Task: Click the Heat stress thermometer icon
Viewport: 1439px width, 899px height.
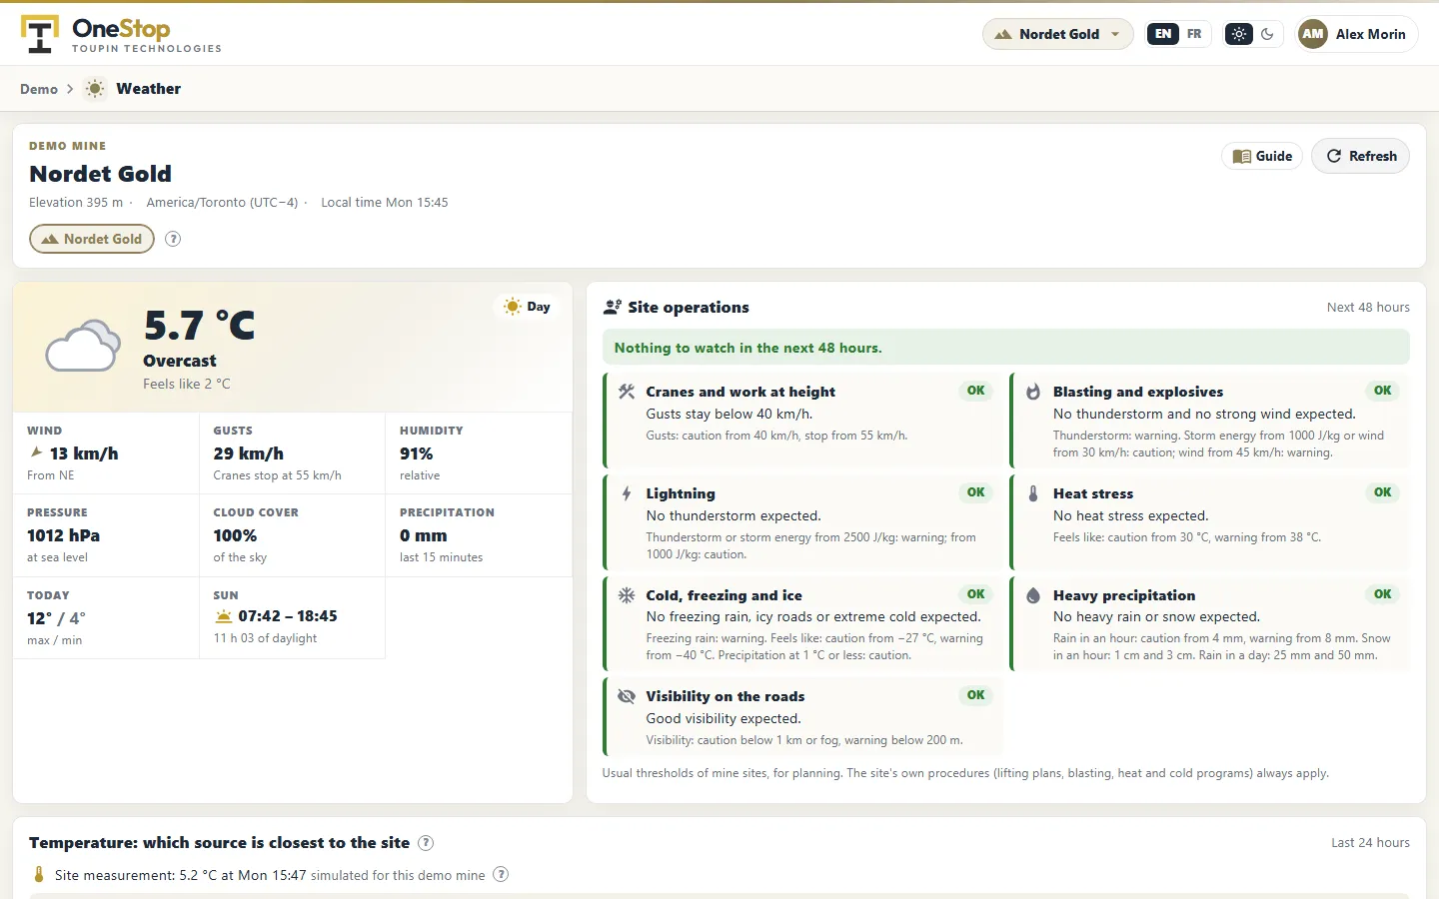Action: coord(1033,493)
